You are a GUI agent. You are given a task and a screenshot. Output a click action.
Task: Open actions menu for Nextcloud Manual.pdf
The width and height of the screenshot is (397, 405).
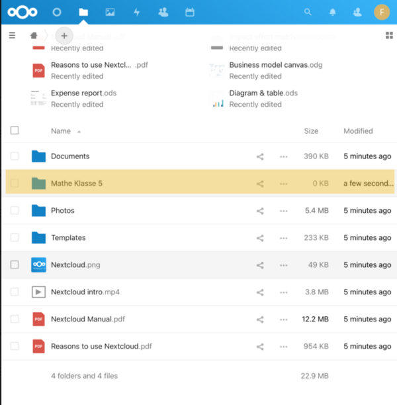pyautogui.click(x=284, y=319)
